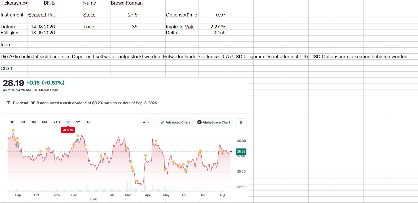Select the Strike value cell 27,5

pos(124,15)
